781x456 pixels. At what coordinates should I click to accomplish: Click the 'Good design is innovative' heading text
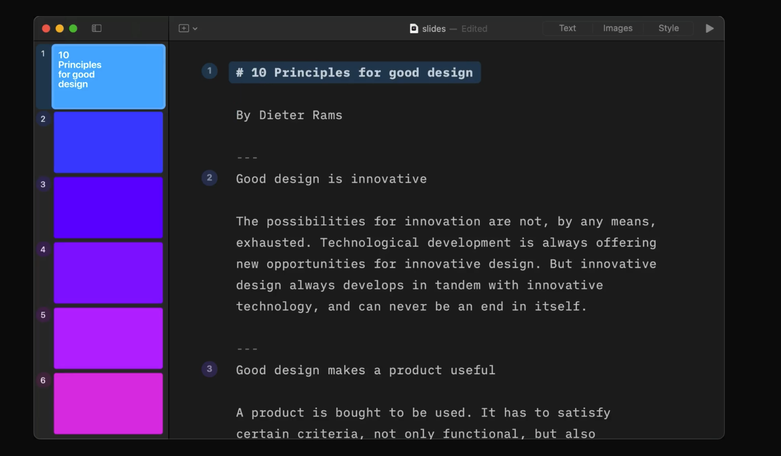coord(331,179)
